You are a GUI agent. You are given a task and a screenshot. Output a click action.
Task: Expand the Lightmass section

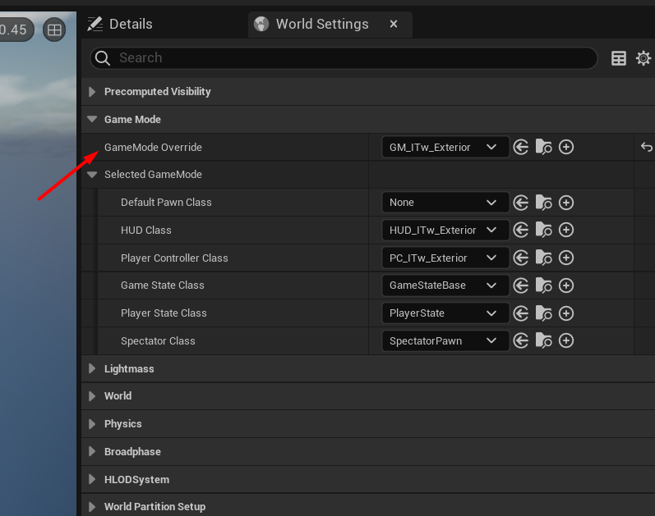(92, 369)
